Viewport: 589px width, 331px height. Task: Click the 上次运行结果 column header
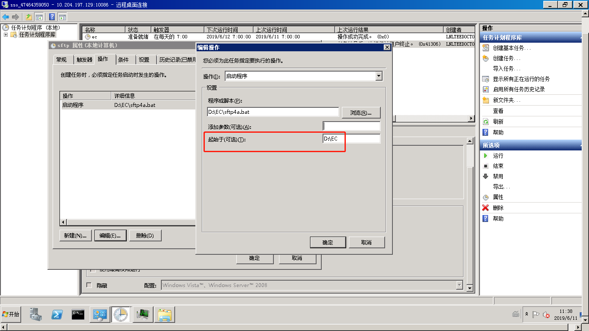point(389,30)
